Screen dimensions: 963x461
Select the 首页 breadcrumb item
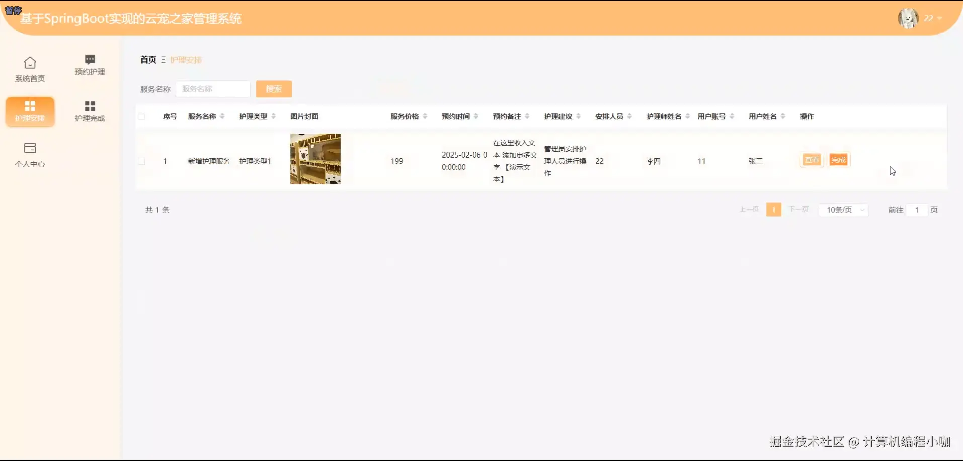[148, 59]
